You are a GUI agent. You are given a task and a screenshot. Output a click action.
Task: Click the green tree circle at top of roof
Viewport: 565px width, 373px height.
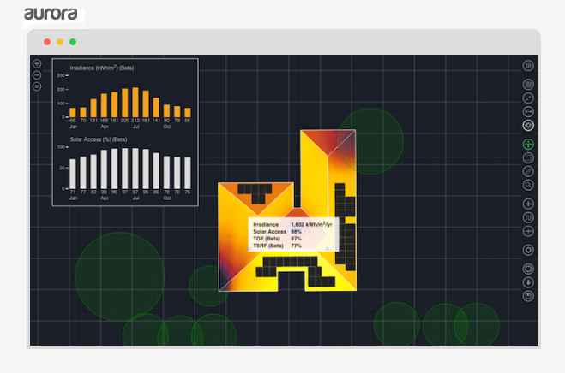coord(370,137)
